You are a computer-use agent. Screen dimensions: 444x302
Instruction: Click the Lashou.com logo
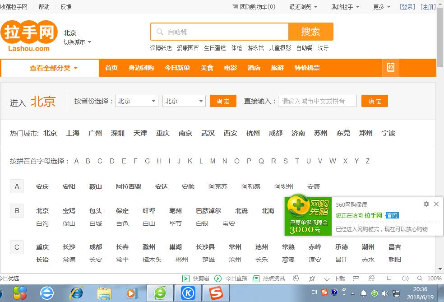coord(29,34)
